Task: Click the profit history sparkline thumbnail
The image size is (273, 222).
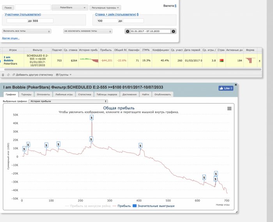Action: [x=89, y=61]
